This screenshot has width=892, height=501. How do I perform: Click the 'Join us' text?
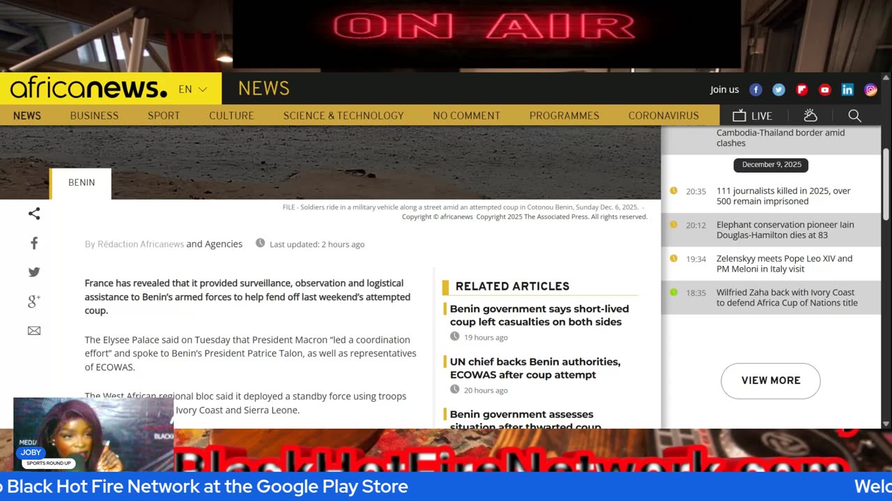[724, 89]
